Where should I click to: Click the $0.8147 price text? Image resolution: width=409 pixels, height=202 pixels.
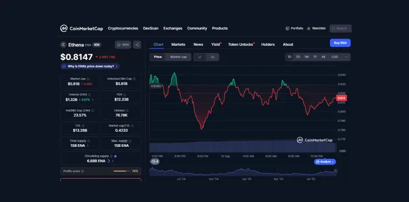click(x=76, y=57)
